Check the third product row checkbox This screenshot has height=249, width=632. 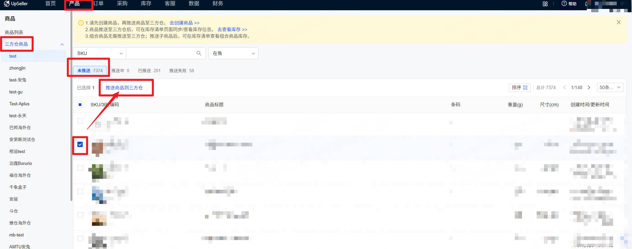click(x=80, y=168)
